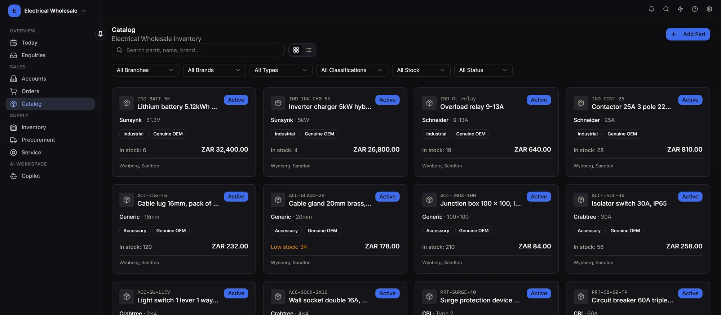Open the Inventory page

(50, 127)
